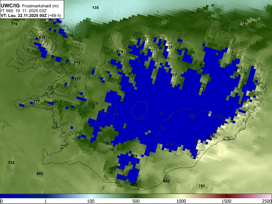Click the map value 421

[x=55, y=102]
